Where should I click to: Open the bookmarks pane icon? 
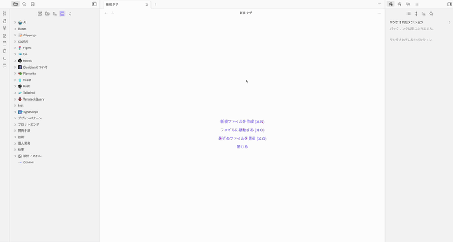coord(33,4)
